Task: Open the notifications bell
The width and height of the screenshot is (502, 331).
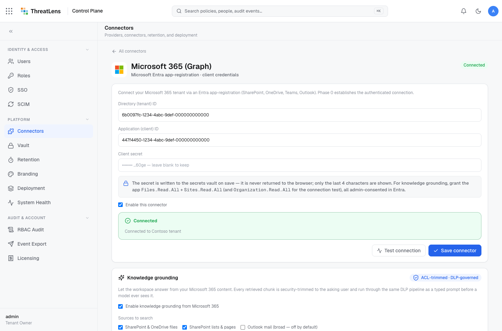Action: [x=464, y=11]
